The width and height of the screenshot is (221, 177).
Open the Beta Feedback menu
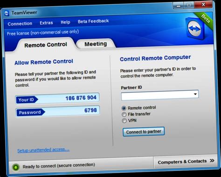coord(93,21)
